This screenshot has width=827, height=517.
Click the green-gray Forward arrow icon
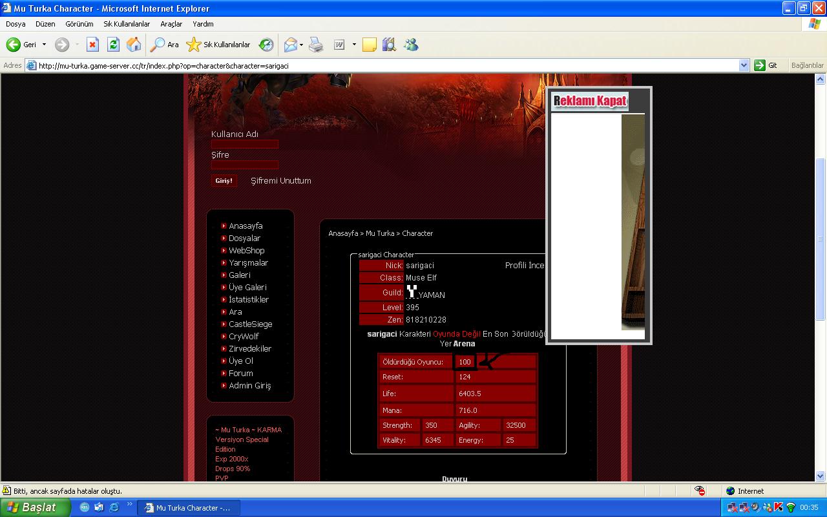pos(62,45)
